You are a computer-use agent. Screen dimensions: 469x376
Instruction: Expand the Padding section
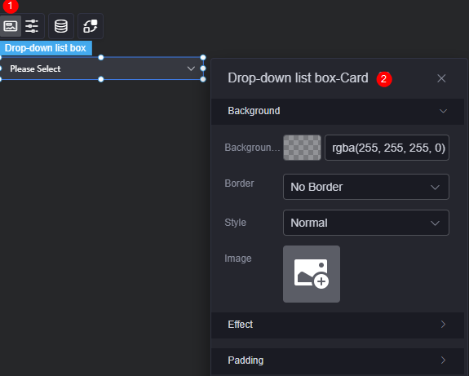[338, 361]
